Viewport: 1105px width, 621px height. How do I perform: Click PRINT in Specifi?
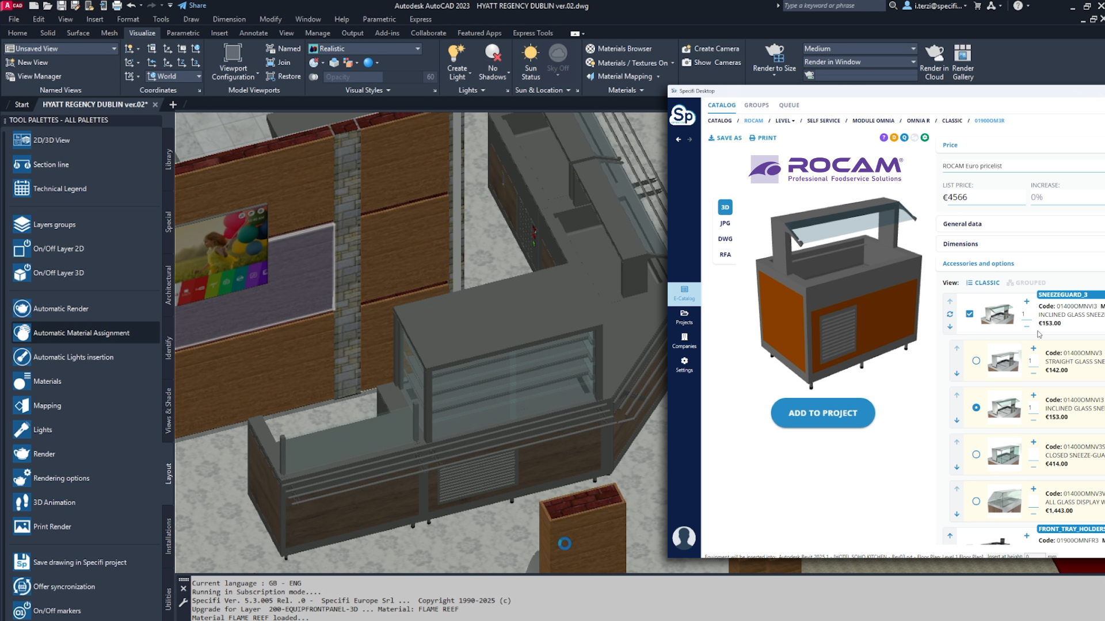click(763, 137)
